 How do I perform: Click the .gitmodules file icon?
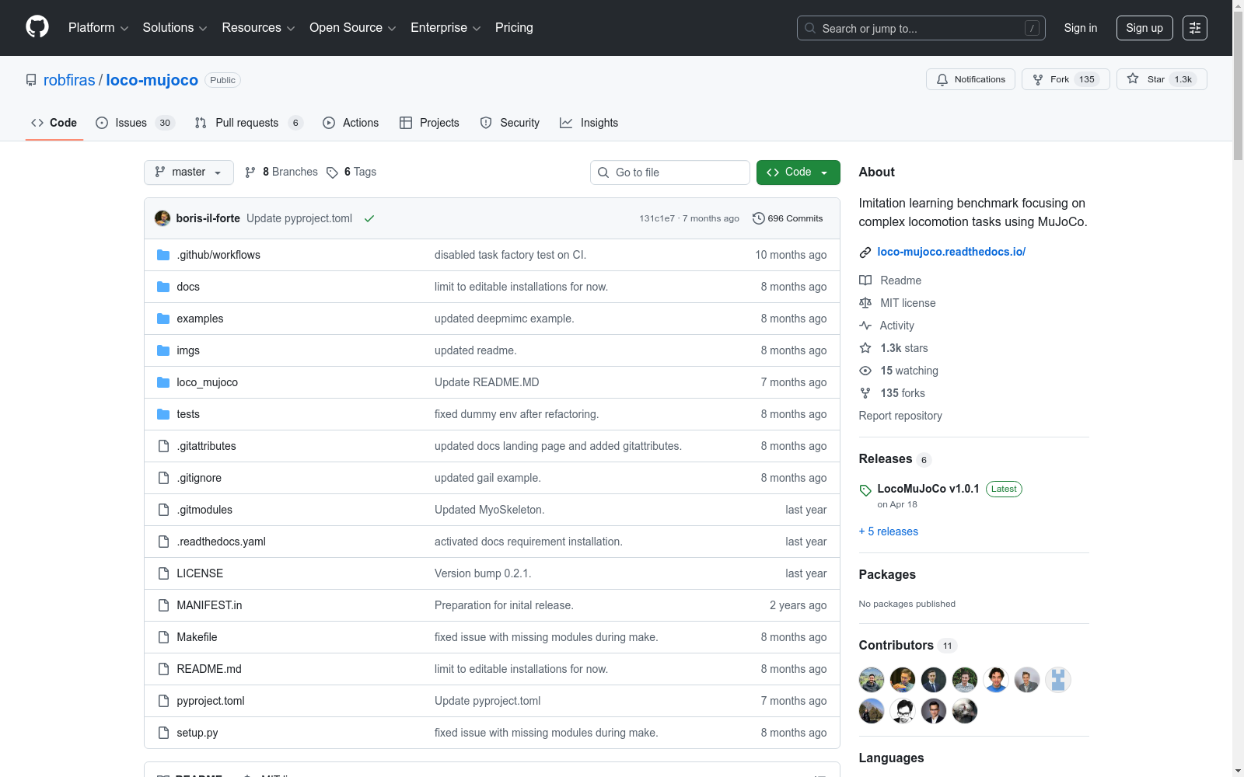tap(163, 510)
